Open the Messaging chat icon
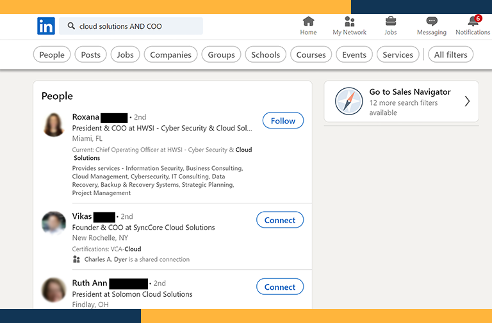Screen dimensions: 492x323 pos(432,21)
